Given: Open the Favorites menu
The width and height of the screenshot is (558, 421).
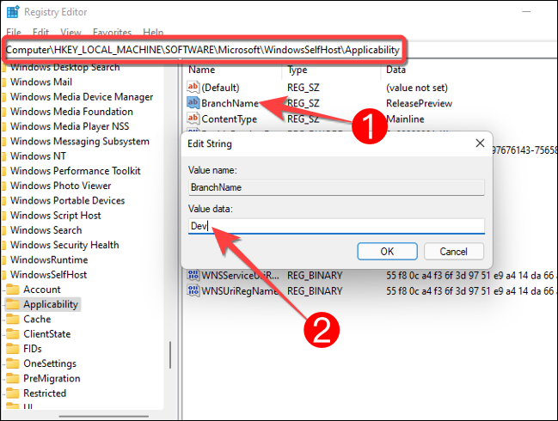Looking at the screenshot, I should click(x=113, y=32).
